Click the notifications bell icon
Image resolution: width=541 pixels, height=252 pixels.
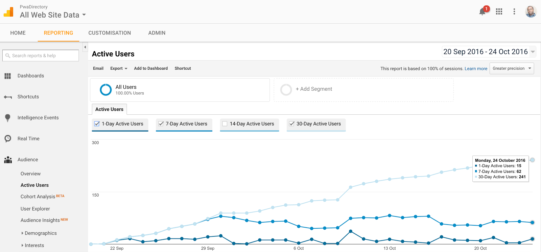click(x=483, y=12)
